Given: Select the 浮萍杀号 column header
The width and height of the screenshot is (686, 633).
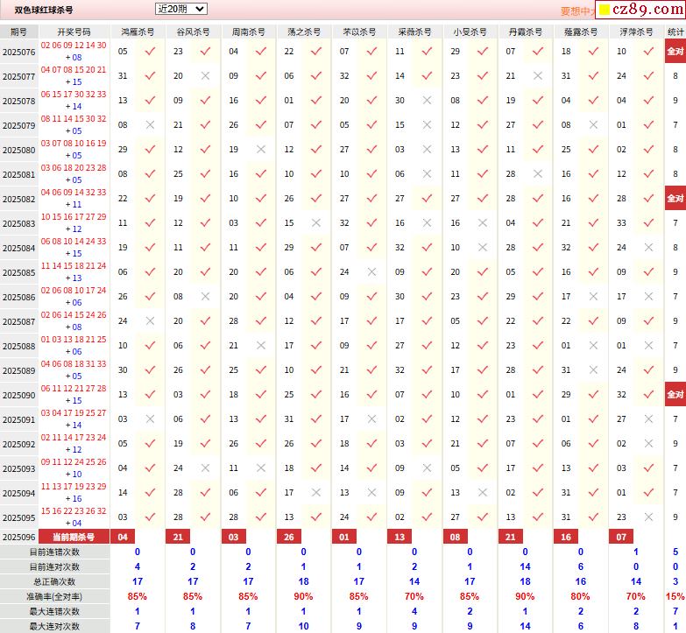Looking at the screenshot, I should point(636,32).
